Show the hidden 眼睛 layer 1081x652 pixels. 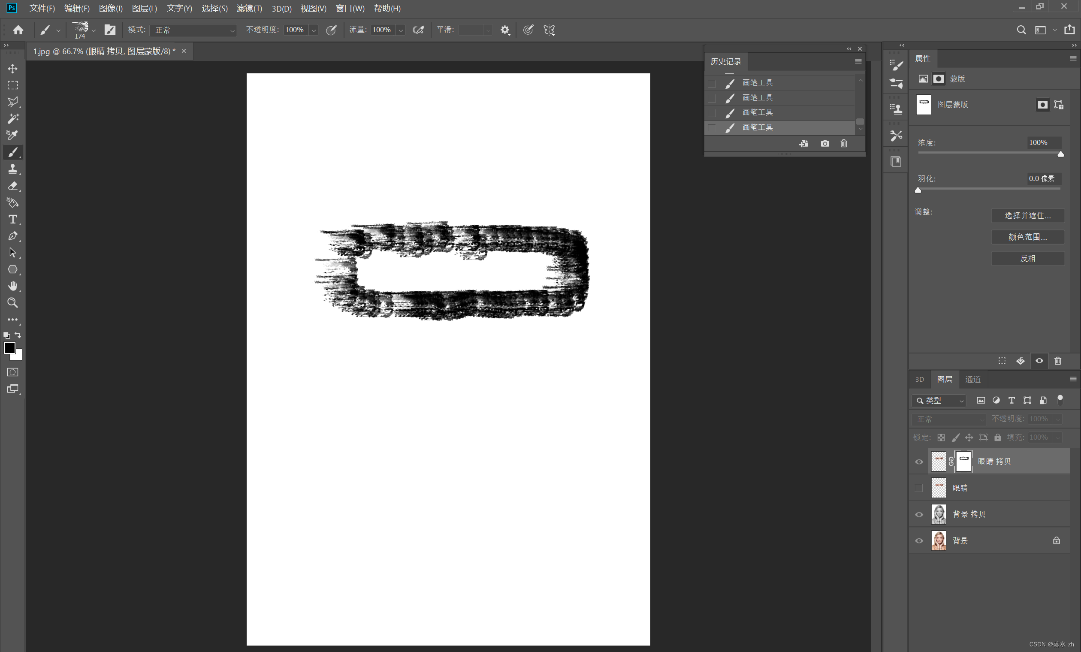(x=919, y=488)
